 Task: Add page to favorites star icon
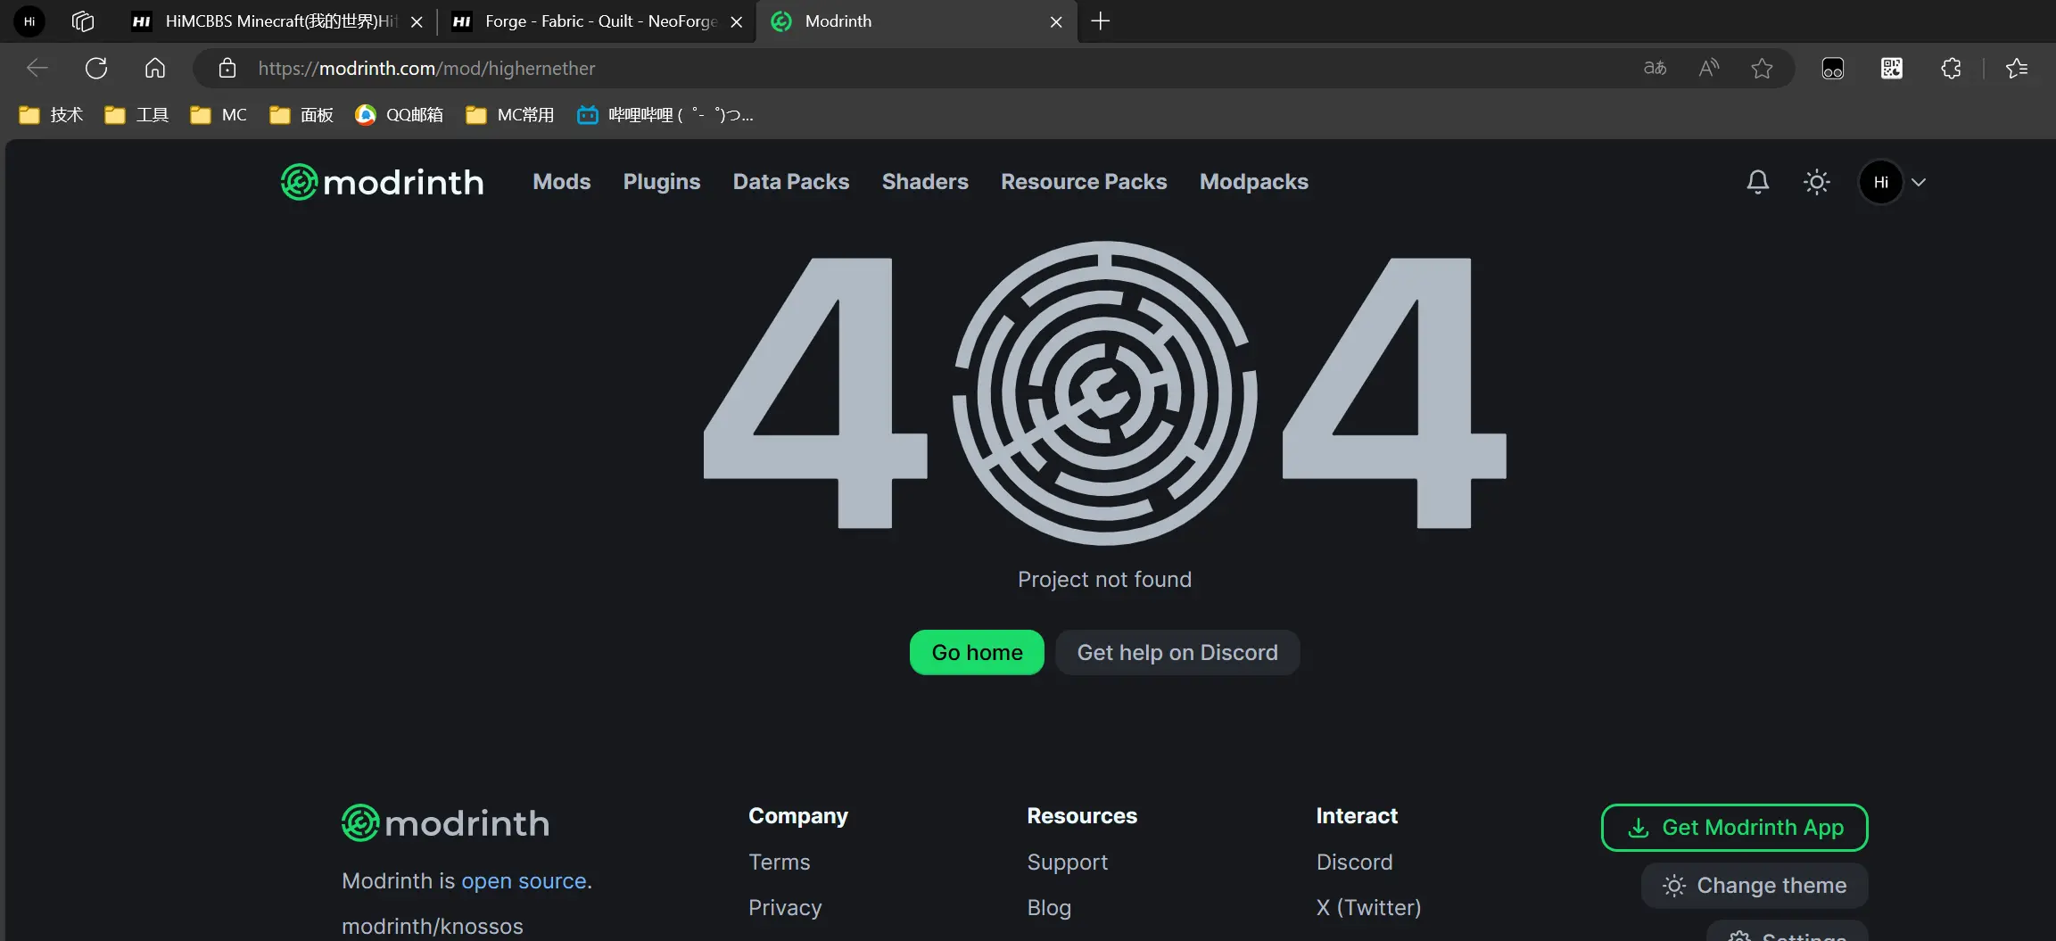point(1761,68)
